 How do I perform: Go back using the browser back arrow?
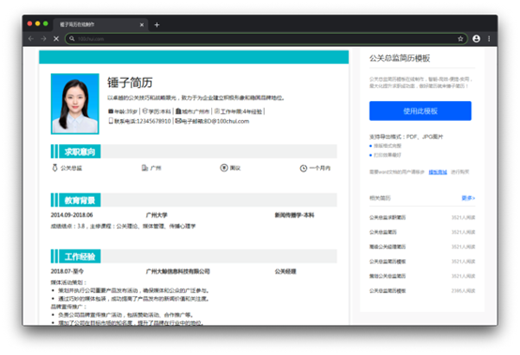(x=31, y=38)
